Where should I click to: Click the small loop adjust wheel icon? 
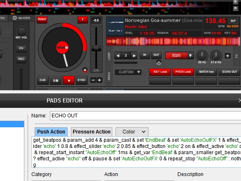click(159, 62)
